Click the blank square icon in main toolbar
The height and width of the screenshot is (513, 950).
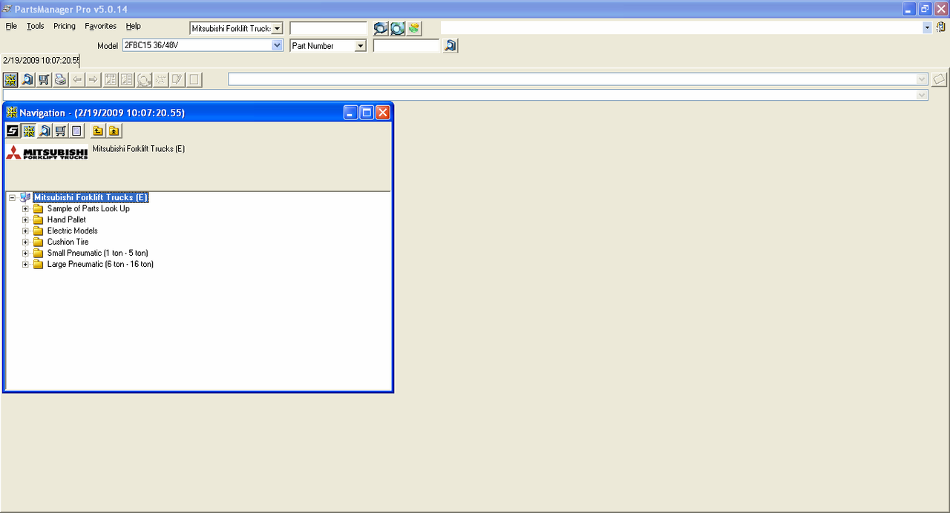(194, 79)
